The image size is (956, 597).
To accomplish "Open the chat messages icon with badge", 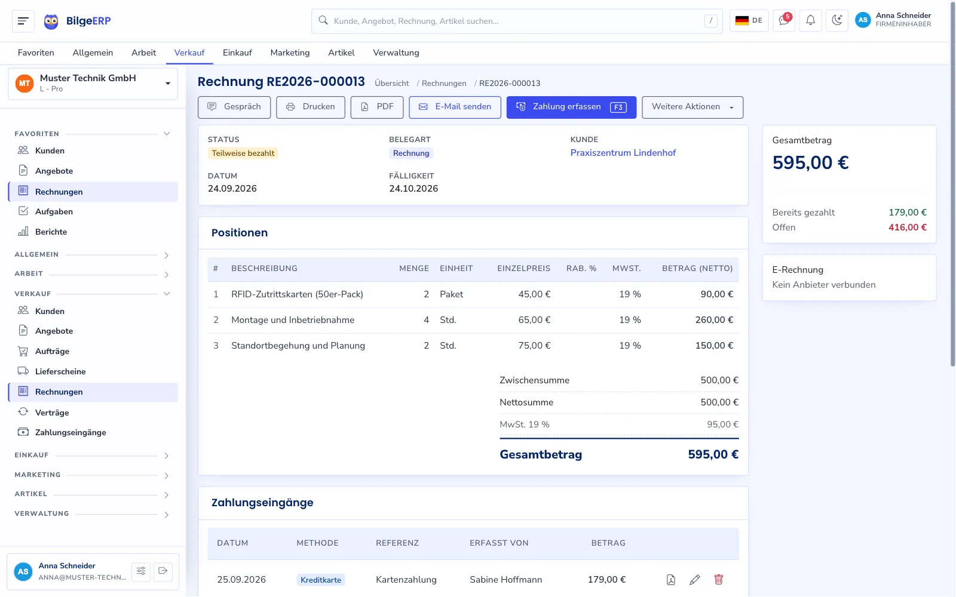I will [783, 20].
